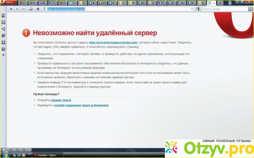The width and height of the screenshot is (254, 158).
Task: Open the Bookmarks panel in the sidebar
Action: point(4,16)
